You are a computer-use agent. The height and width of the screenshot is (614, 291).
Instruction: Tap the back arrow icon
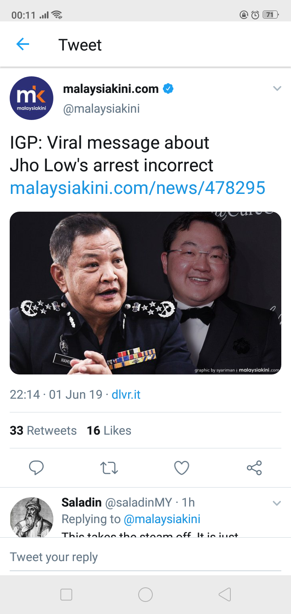pyautogui.click(x=23, y=44)
